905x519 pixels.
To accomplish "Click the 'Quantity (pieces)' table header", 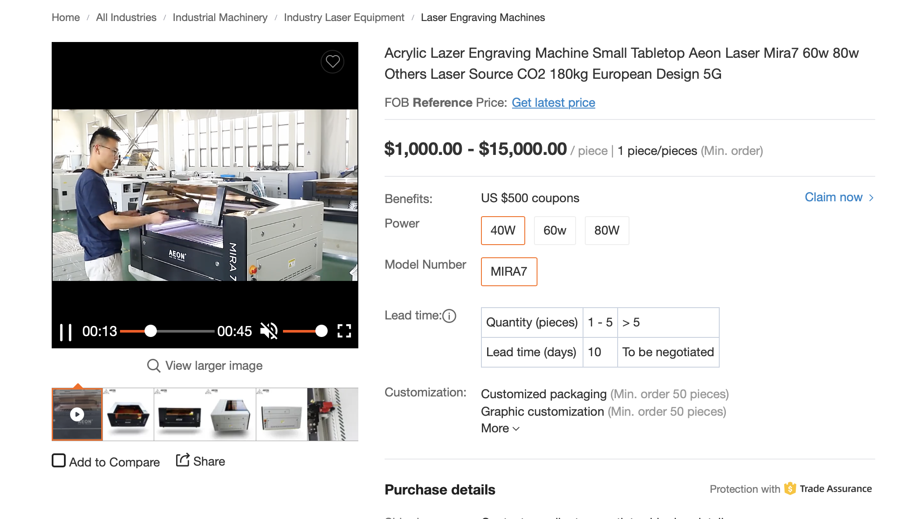I will (532, 323).
